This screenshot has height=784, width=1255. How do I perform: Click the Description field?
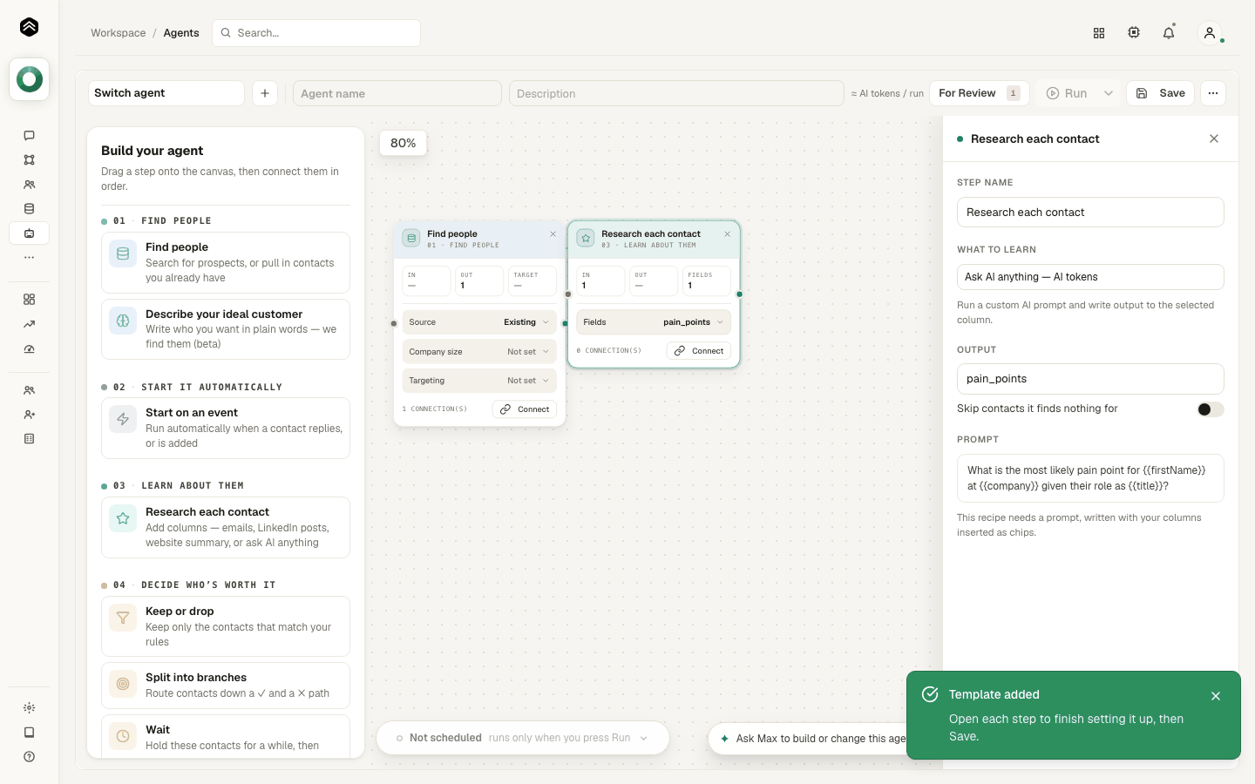tap(677, 93)
